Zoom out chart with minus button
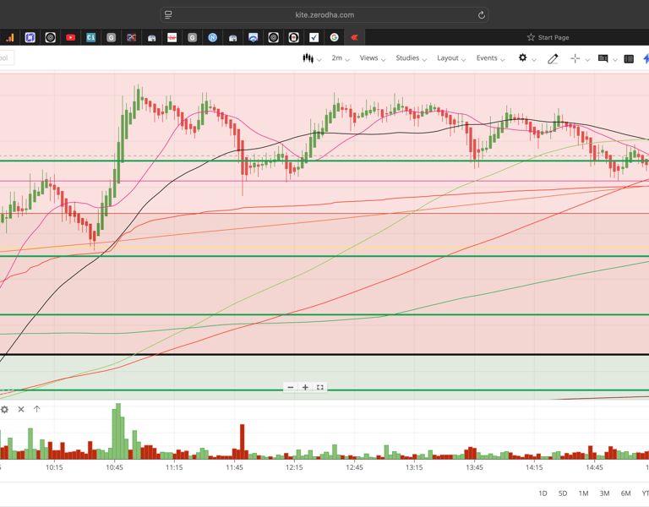This screenshot has height=507, width=649. click(291, 387)
